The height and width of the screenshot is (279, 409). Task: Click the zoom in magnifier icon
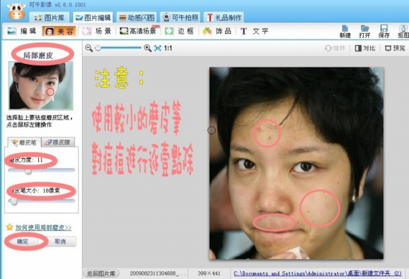(x=148, y=48)
